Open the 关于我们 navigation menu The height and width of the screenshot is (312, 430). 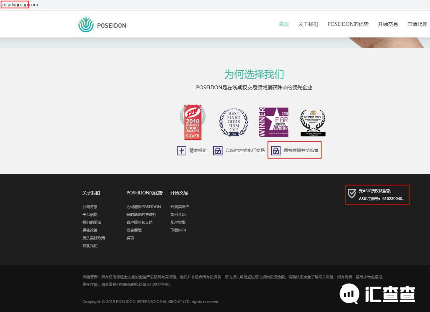[x=308, y=24]
